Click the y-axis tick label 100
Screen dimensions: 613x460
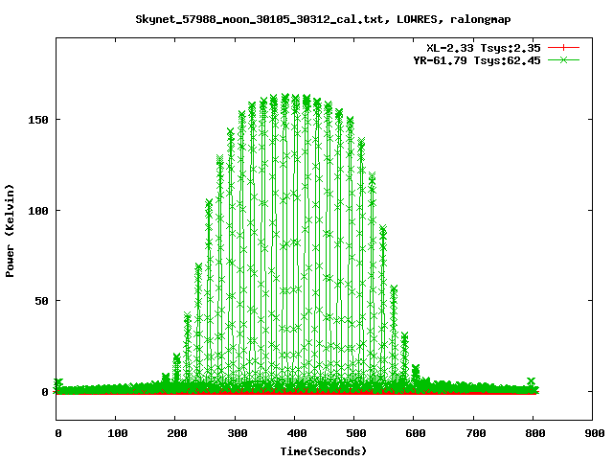38,211
